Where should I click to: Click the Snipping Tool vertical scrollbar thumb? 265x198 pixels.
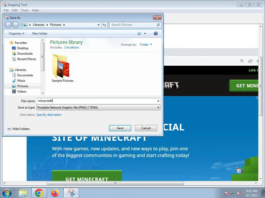click(260, 86)
